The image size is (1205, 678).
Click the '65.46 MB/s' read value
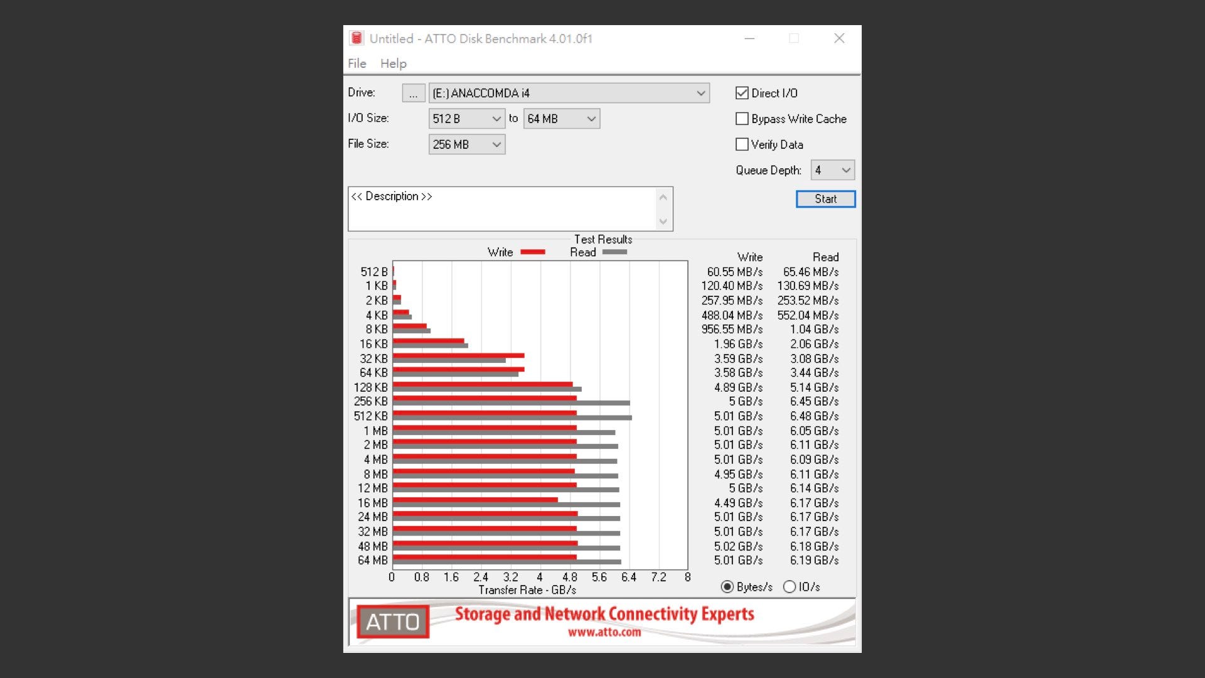811,272
